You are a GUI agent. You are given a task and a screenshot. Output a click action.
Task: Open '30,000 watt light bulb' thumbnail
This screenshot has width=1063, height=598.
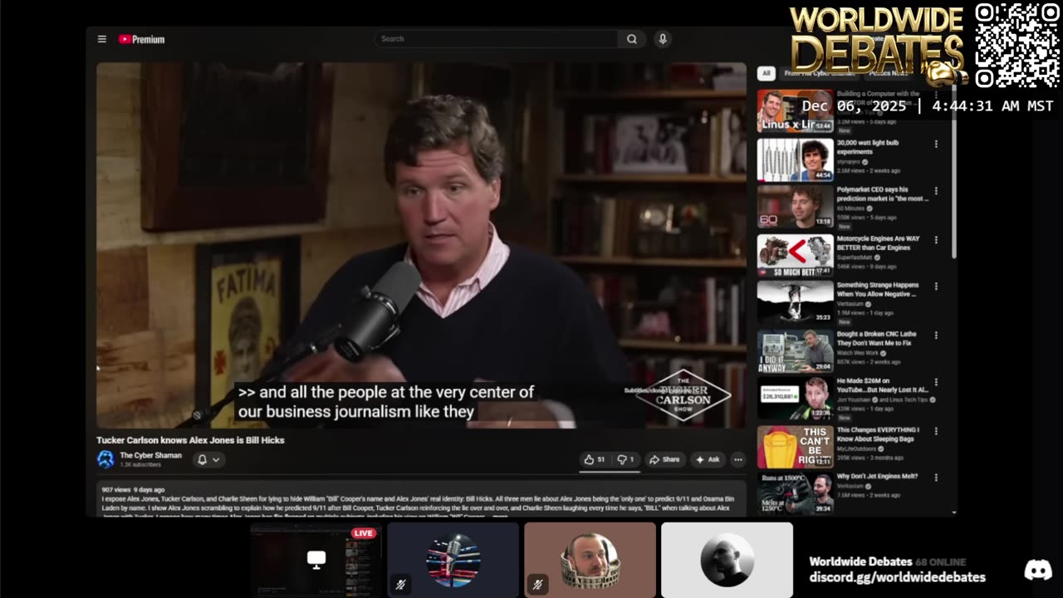tap(795, 159)
